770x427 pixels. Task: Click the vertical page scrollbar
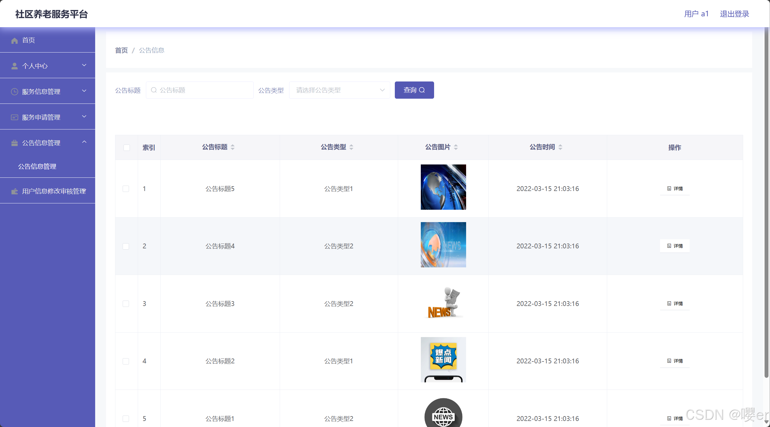pos(766,202)
